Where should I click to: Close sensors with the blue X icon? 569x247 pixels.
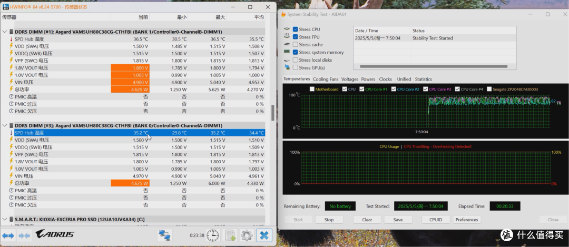click(264, 235)
